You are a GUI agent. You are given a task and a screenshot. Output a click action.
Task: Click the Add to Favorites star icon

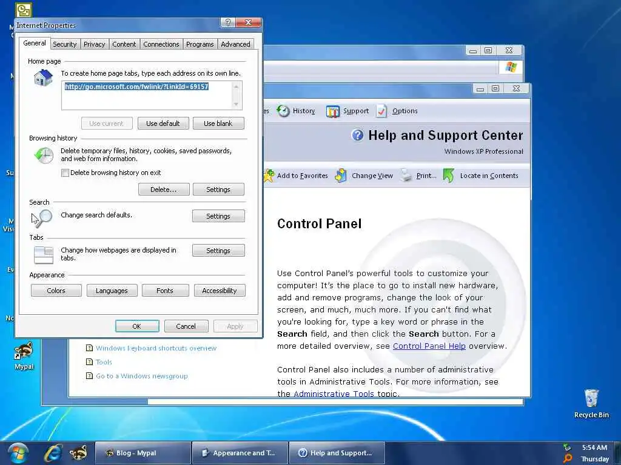(269, 175)
